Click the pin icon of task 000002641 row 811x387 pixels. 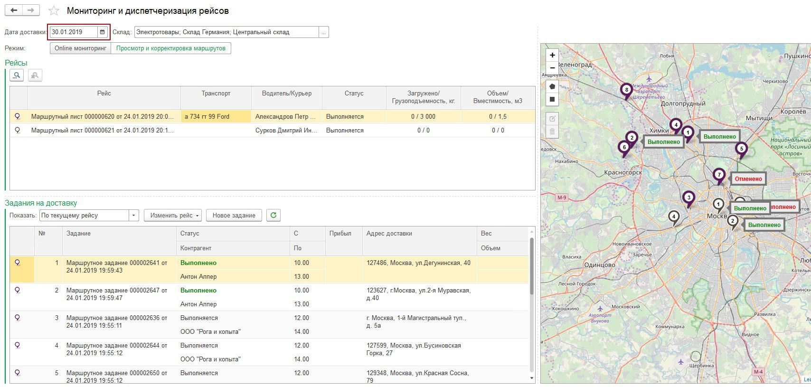click(18, 263)
